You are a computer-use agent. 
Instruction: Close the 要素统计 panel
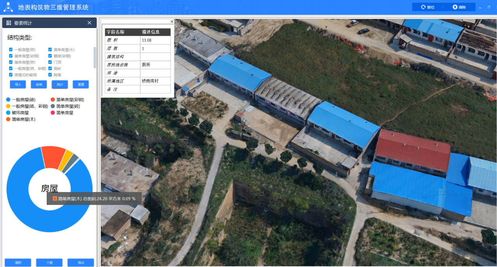pos(89,23)
